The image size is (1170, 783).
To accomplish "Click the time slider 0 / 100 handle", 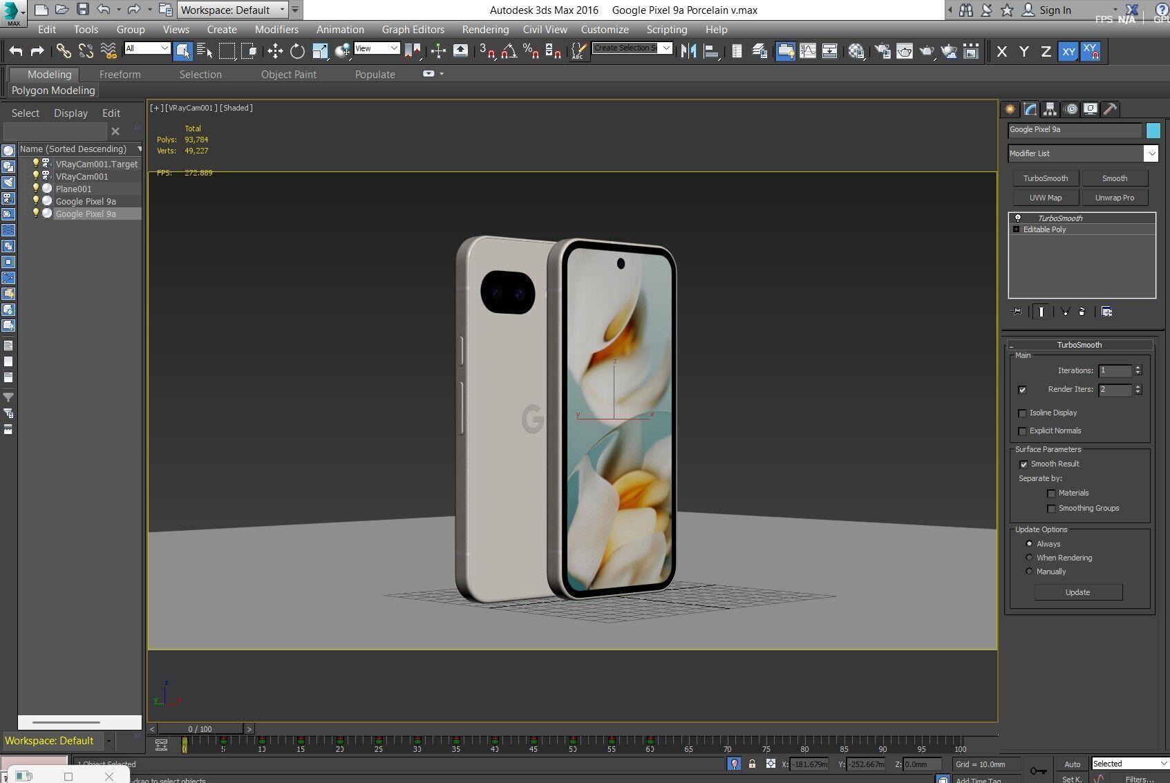I will point(200,729).
